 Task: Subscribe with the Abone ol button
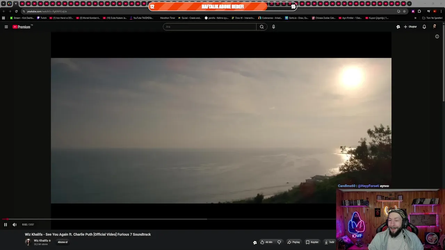(63, 242)
